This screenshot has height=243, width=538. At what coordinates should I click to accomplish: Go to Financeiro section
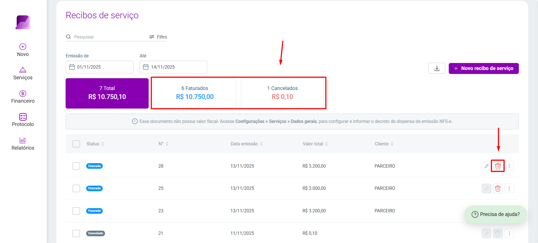click(23, 97)
